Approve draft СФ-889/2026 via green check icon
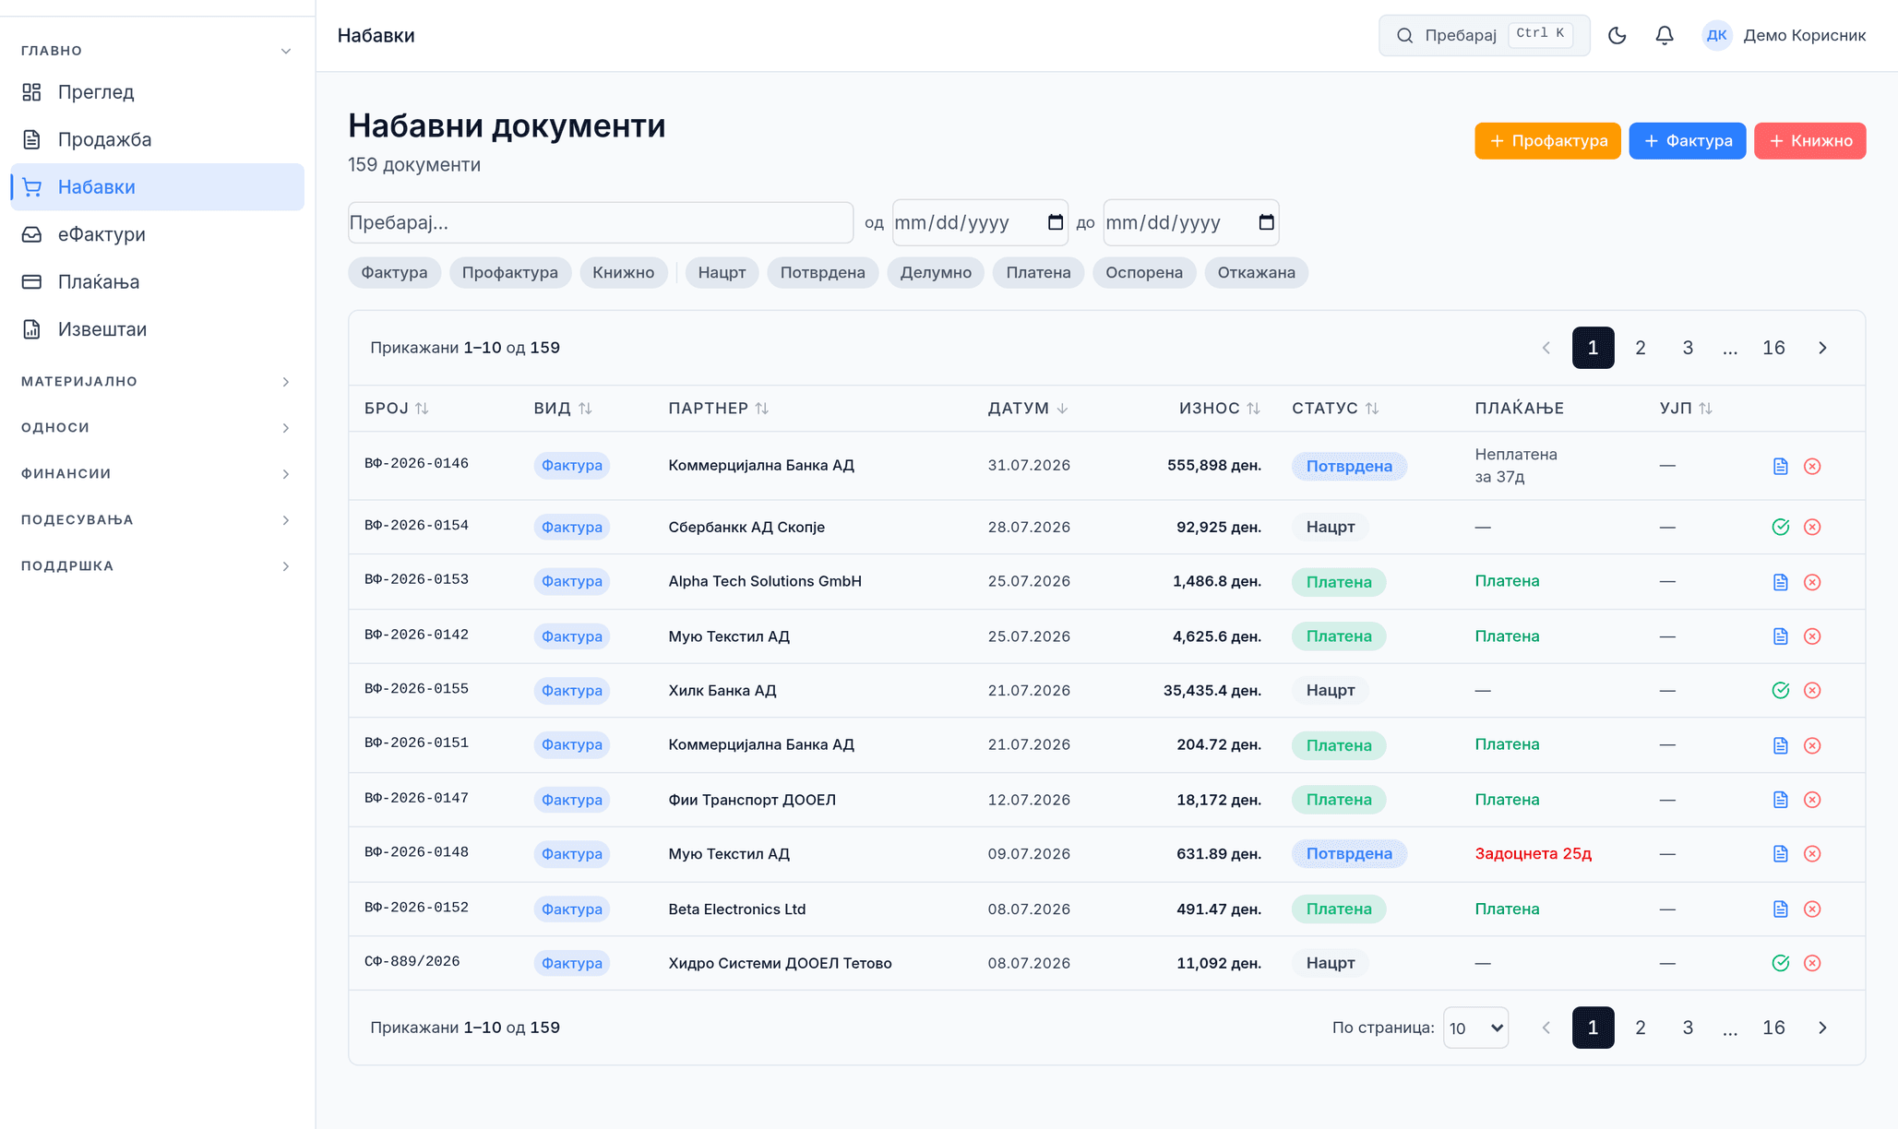Screen dimensions: 1898x1129 point(1781,963)
